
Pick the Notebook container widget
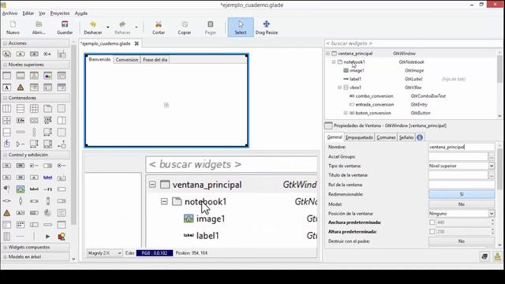[47, 109]
